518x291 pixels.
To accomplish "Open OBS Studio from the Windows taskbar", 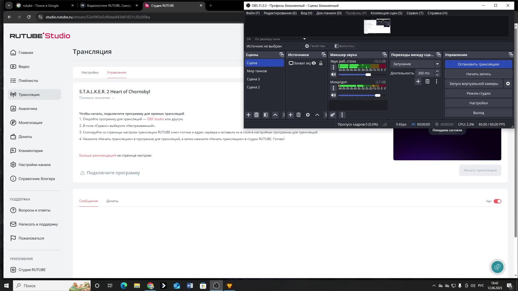I will 216,286.
